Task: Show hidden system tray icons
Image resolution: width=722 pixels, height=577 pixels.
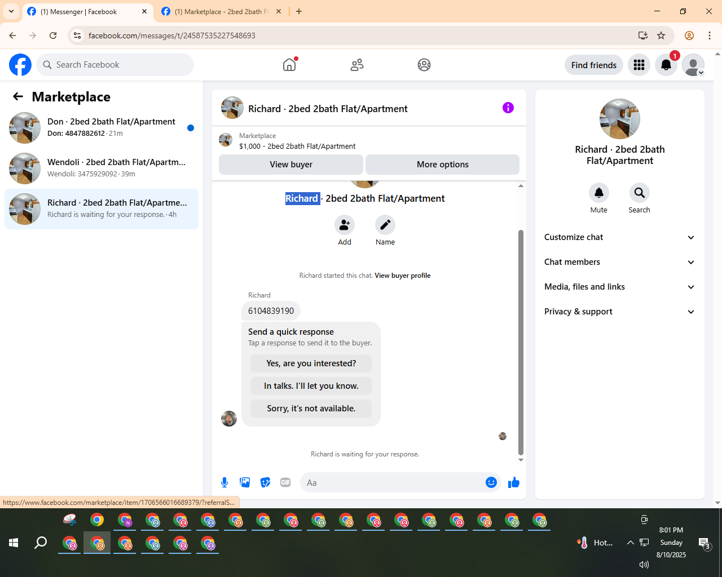Action: pyautogui.click(x=630, y=543)
